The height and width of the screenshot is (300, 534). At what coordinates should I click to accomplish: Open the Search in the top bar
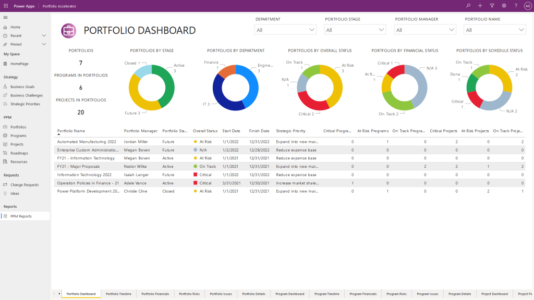pyautogui.click(x=468, y=6)
